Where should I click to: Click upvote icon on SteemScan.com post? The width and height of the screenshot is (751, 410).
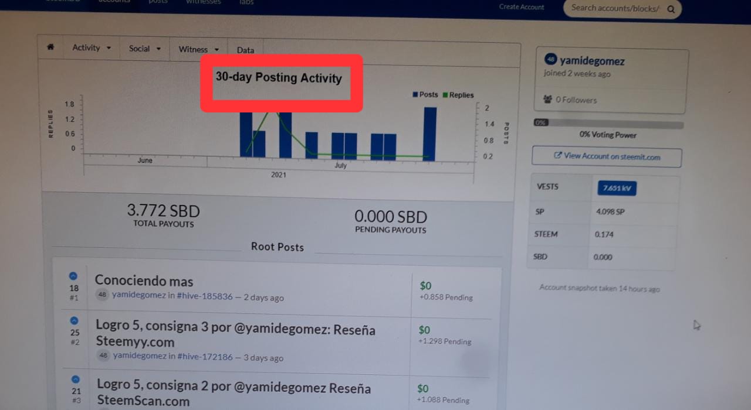76,380
